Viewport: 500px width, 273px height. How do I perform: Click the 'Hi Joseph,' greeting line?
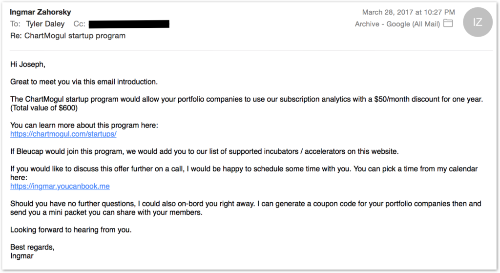click(28, 64)
